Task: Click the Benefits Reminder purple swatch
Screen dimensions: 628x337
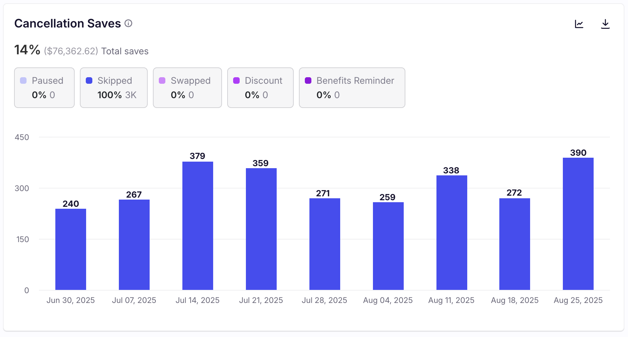Action: pos(308,80)
